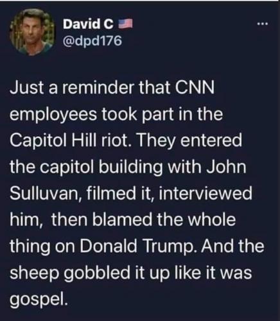
Task: Click the final word gospel in the tweet
Action: pos(39,299)
